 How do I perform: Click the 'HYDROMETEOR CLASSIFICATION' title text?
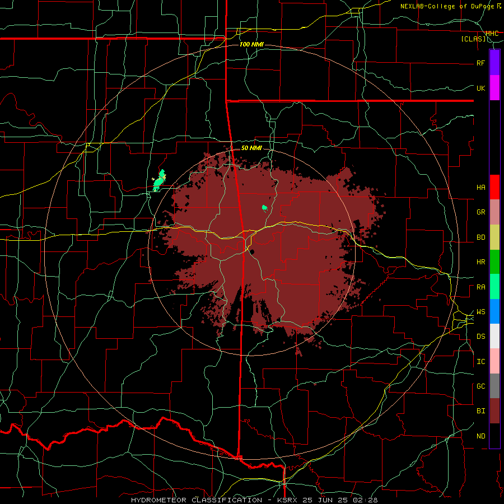(197, 500)
